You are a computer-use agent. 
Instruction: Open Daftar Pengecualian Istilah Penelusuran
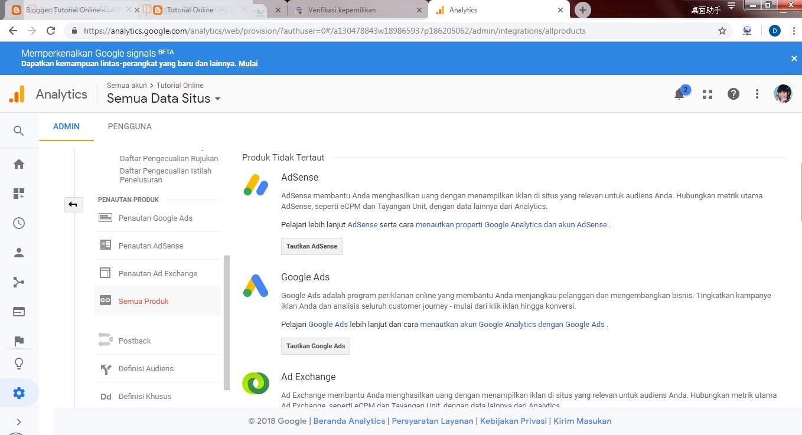click(x=165, y=175)
